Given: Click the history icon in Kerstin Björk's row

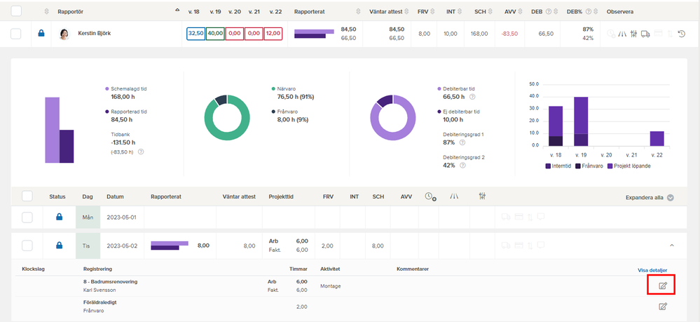Looking at the screenshot, I should point(681,34).
